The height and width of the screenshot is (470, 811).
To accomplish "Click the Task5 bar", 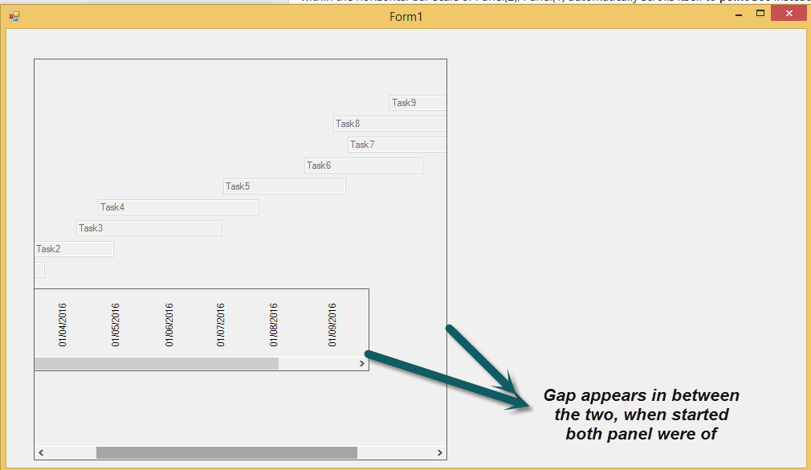I will tap(284, 186).
